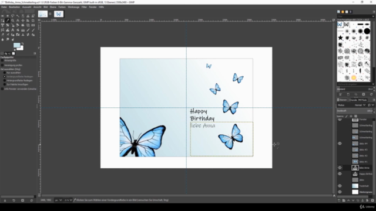Select the Blur/Sharpen drop tool

point(2,39)
